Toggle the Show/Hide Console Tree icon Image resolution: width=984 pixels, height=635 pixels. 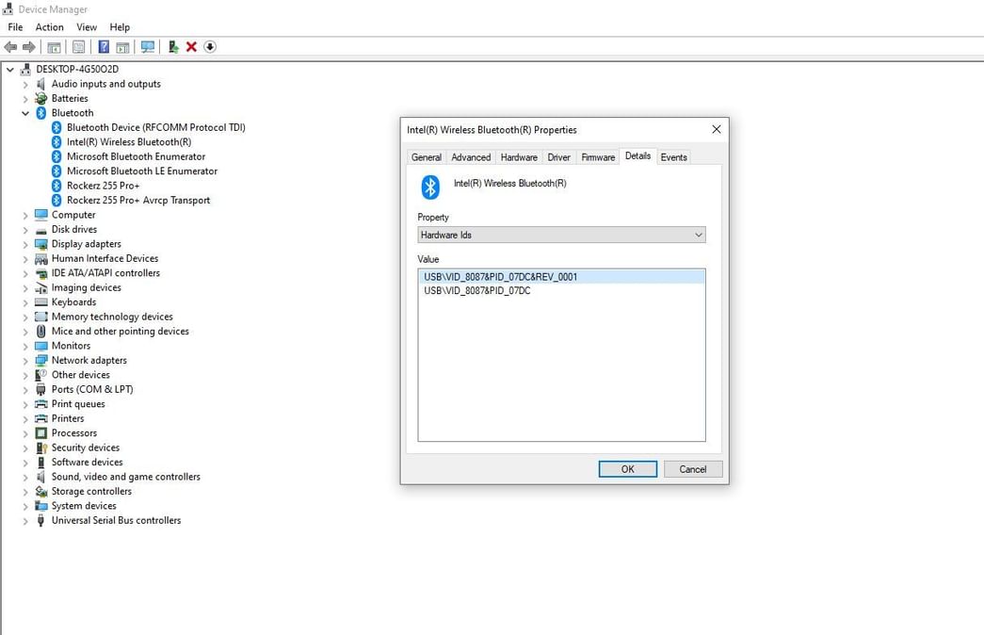(54, 46)
